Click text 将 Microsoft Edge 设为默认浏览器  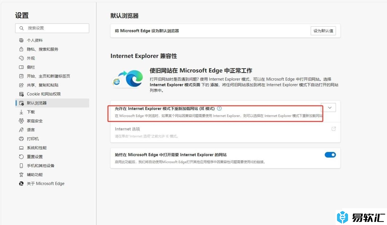click(x=147, y=31)
